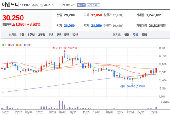Screen dimensions: 170x115
Task: Switch to 일봉 daily candle chart
Action: tap(127, 35)
